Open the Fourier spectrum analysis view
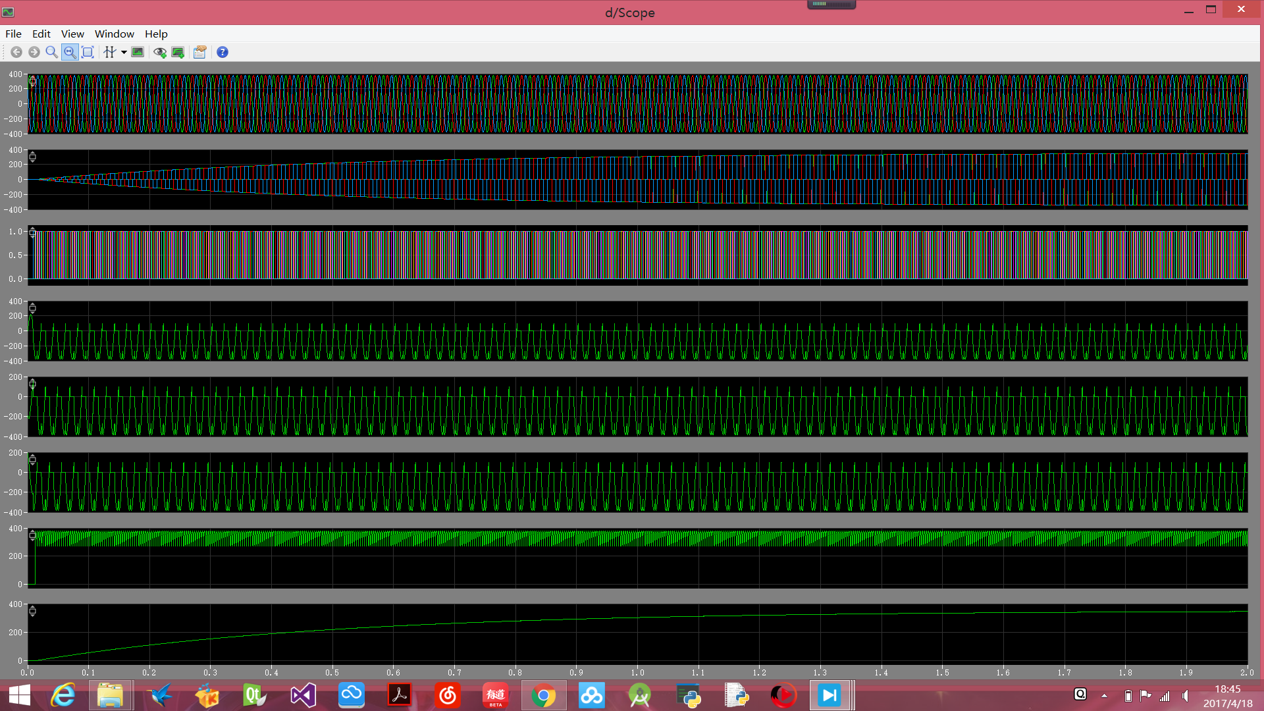1264x711 pixels. click(138, 52)
